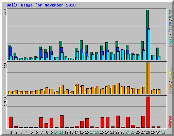Viewport: 174px width, 136px height.
Task: Select the cyan Pages bar for day 23
Action: click(123, 55)
